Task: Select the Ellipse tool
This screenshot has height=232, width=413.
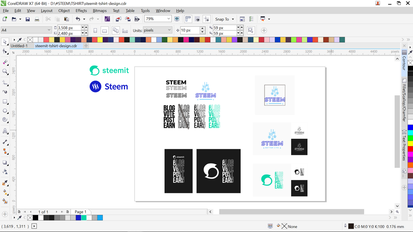Action: click(x=5, y=111)
